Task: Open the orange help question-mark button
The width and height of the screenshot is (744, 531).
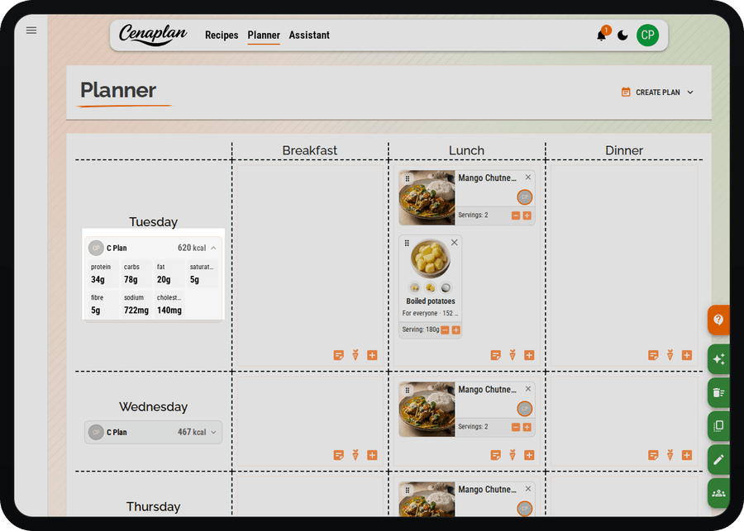Action: point(718,320)
